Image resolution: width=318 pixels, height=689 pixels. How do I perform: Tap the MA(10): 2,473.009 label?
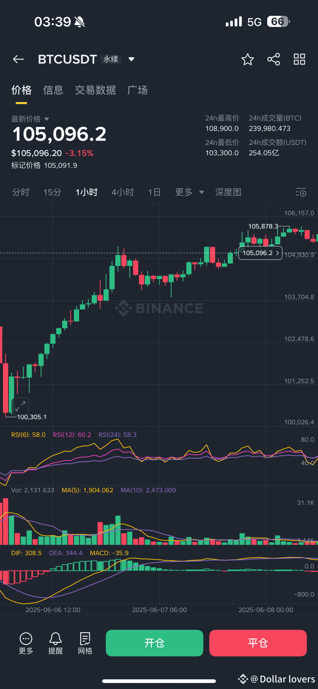[x=148, y=490]
